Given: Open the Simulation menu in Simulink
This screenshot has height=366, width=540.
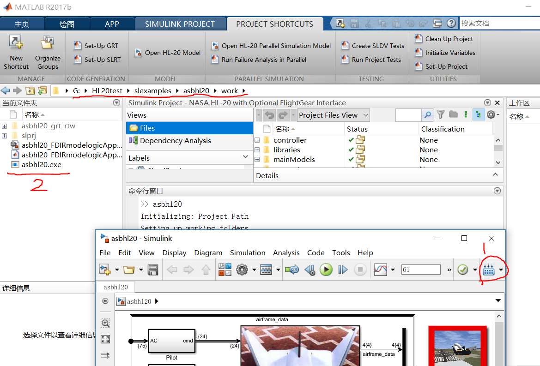Looking at the screenshot, I should click(x=248, y=252).
